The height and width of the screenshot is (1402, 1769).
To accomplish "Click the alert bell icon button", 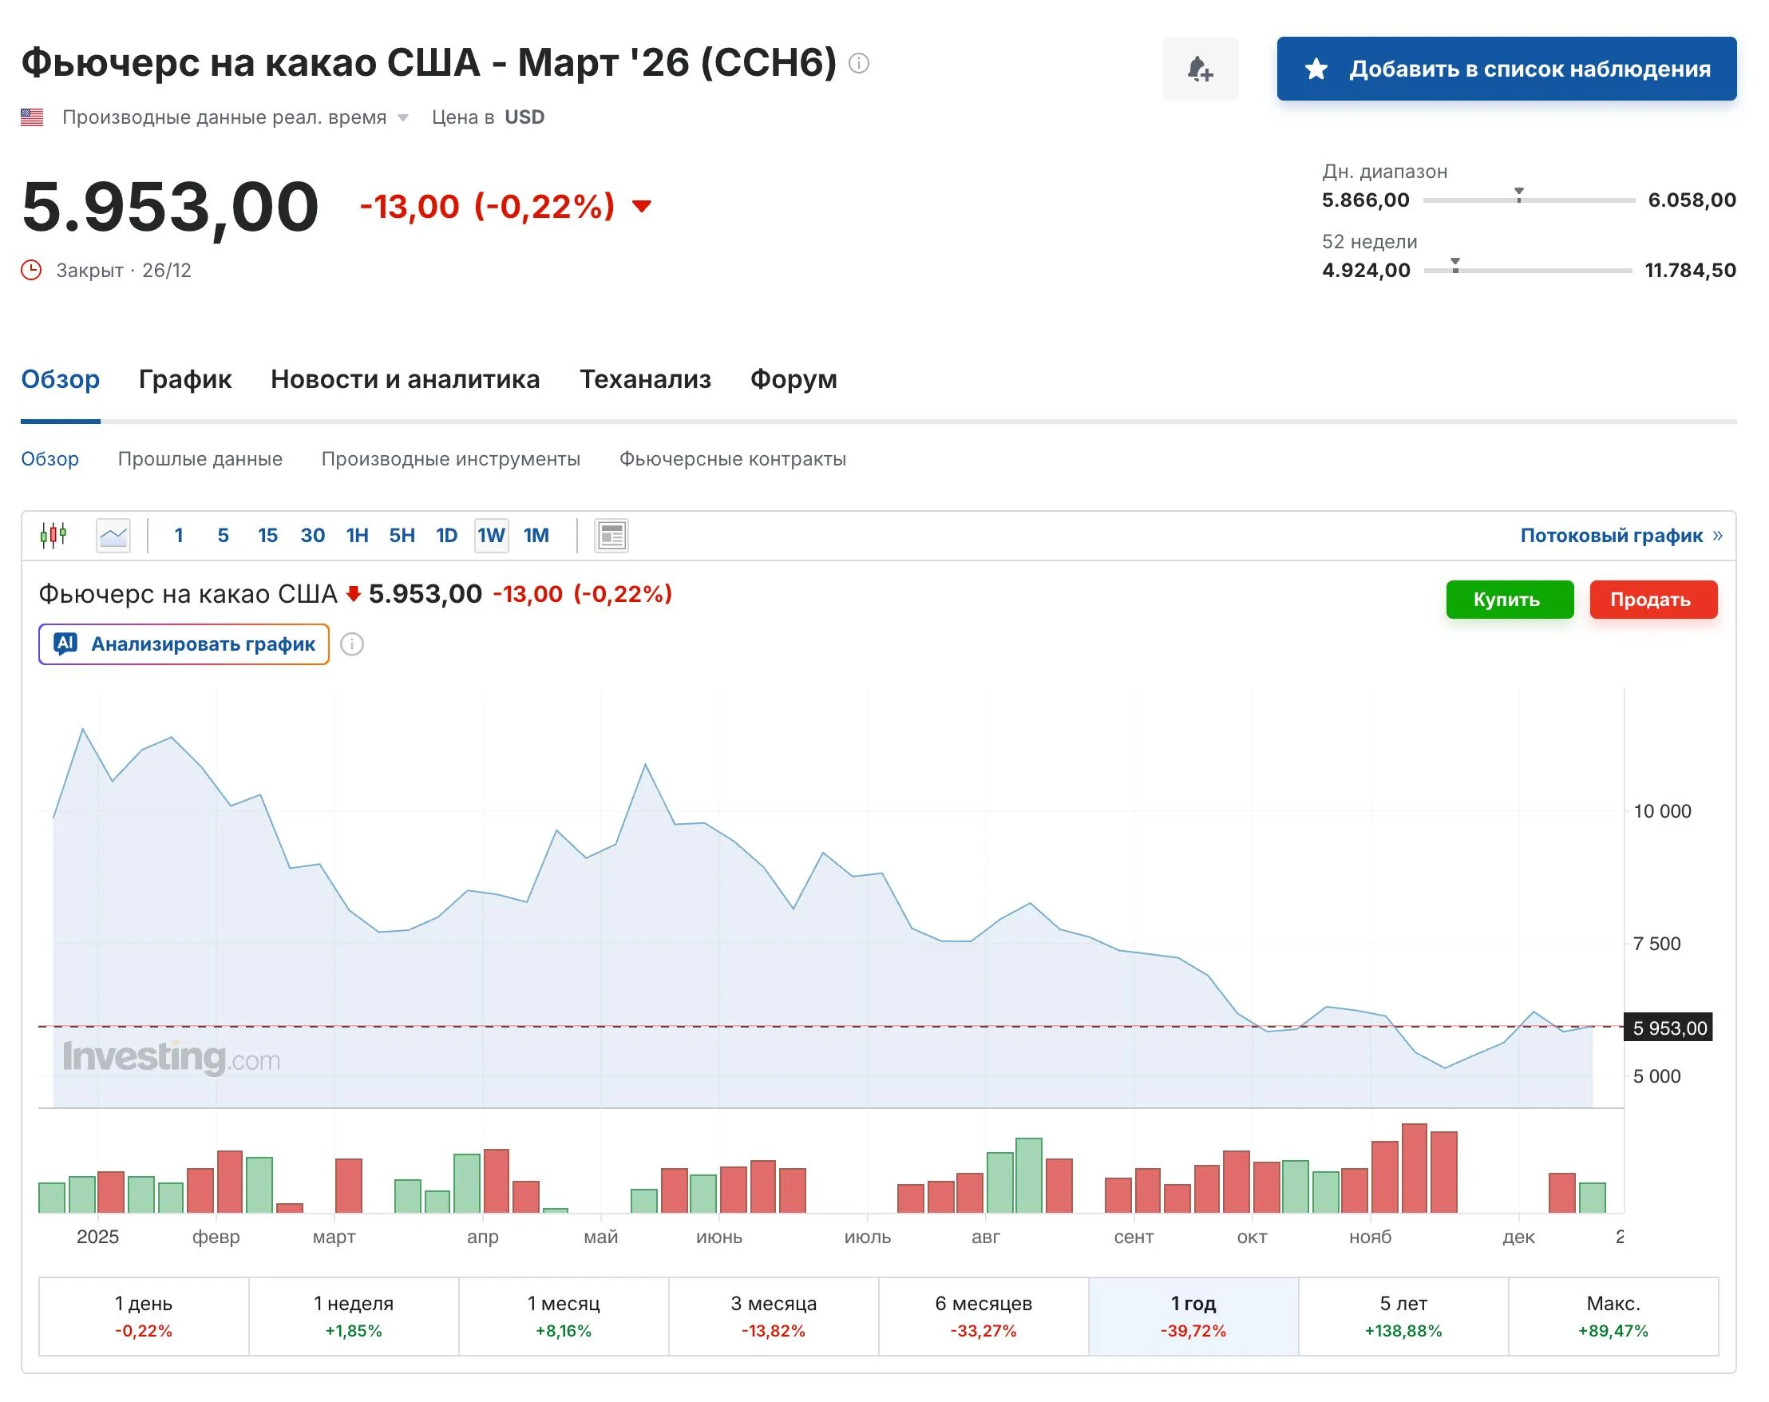I will tap(1200, 69).
